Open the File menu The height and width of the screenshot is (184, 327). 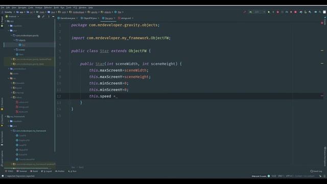3,8
